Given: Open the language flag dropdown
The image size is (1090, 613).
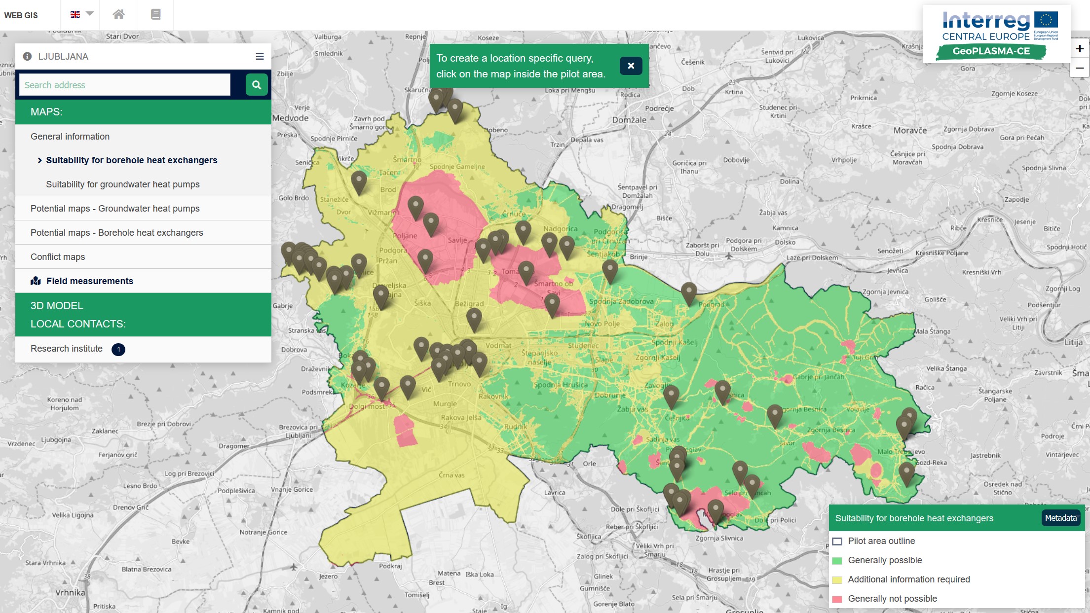Looking at the screenshot, I should point(81,14).
